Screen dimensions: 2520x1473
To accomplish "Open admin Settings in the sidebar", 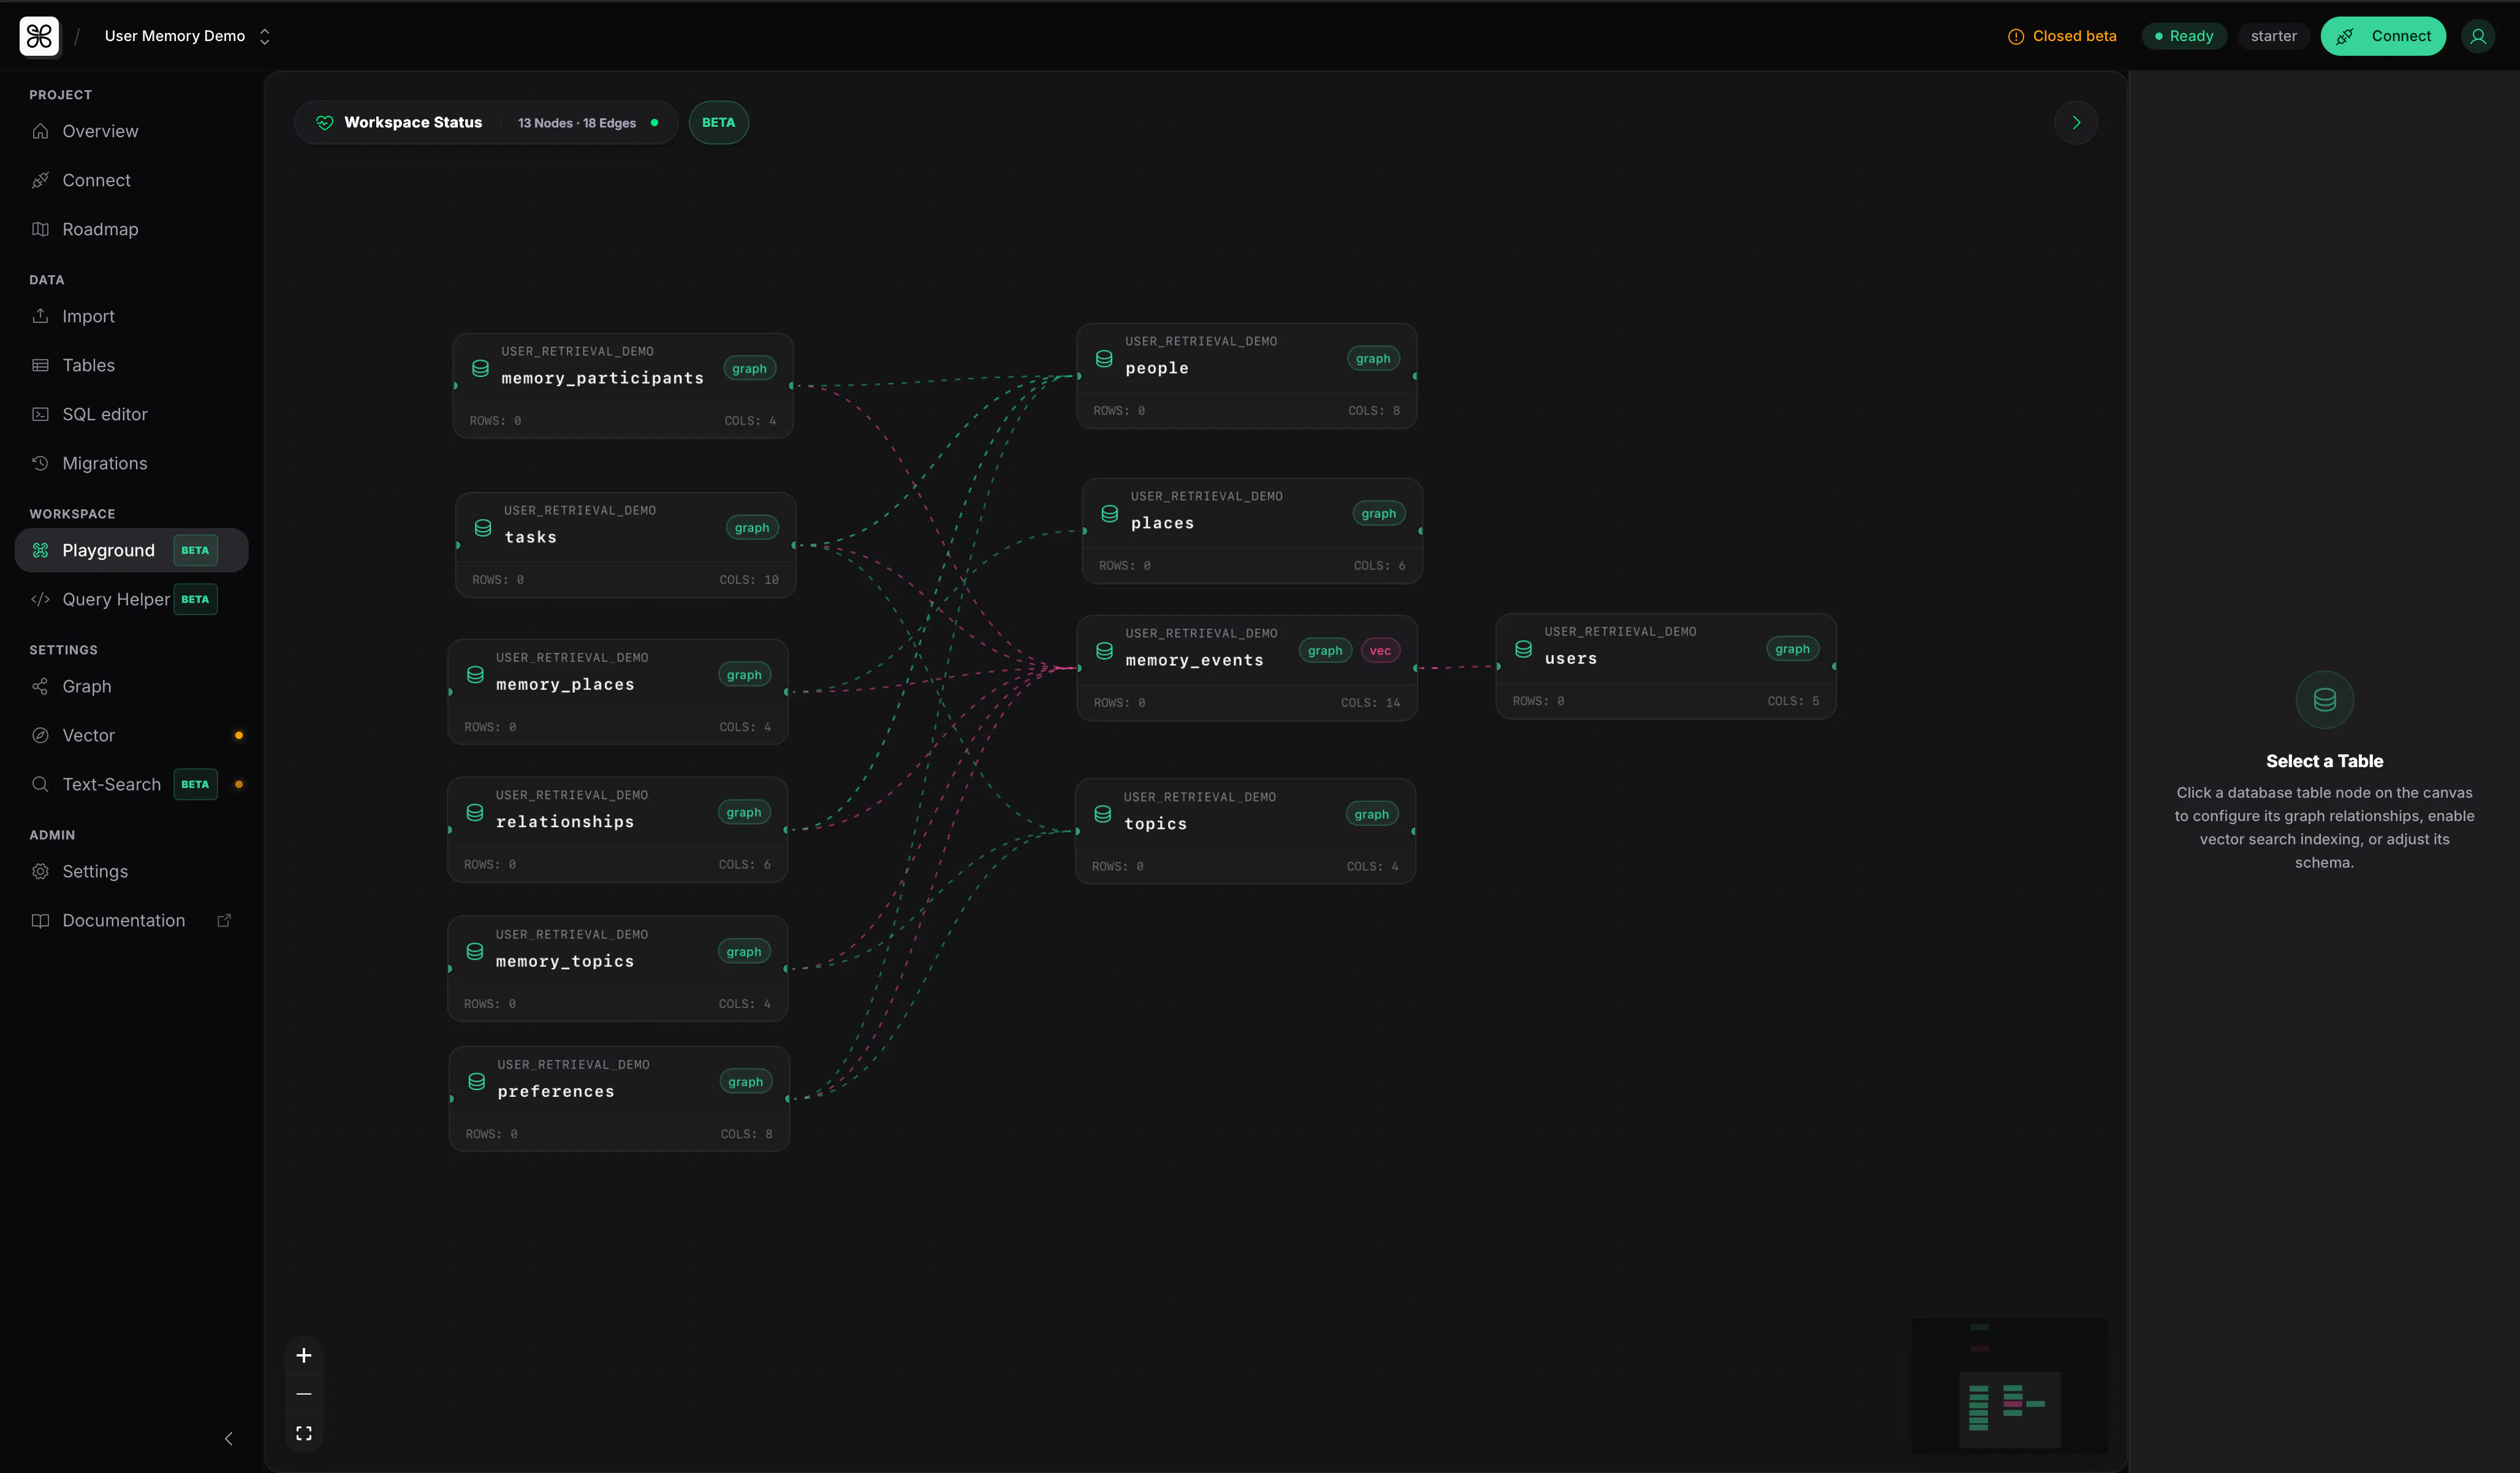I will coord(132,871).
